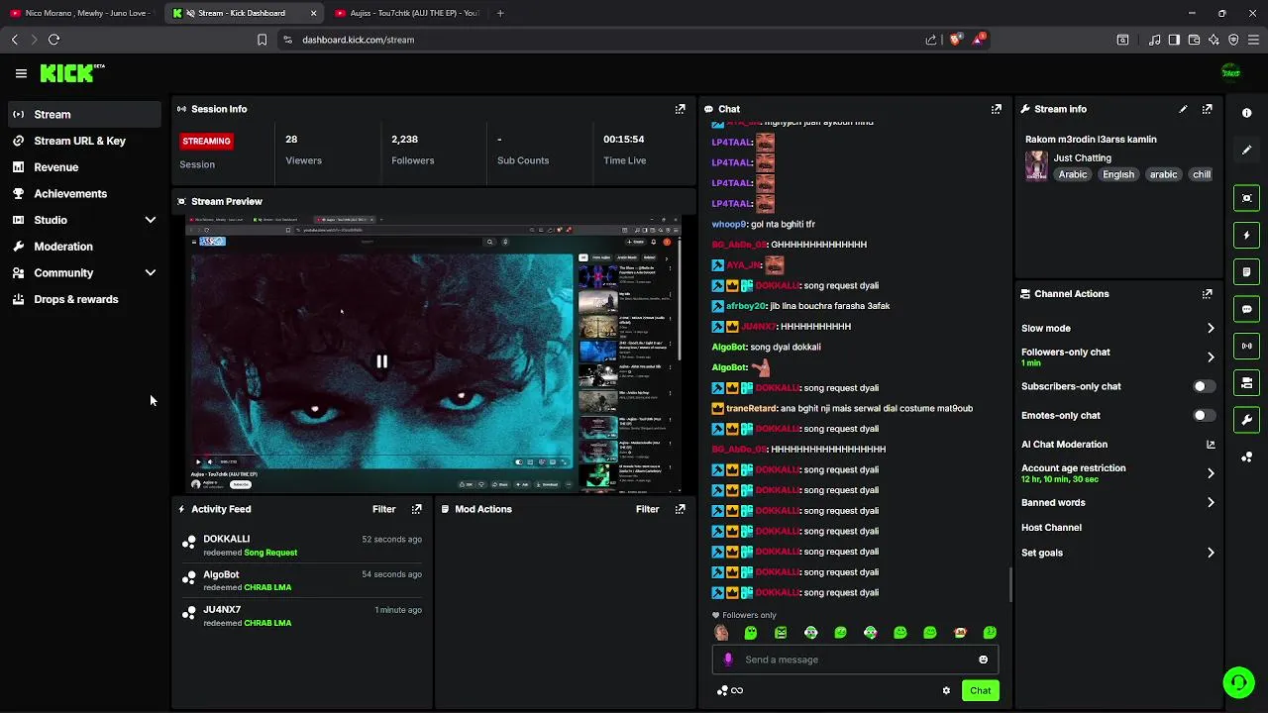The image size is (1268, 713).
Task: Click the info icon in right sidebar
Action: coord(1246,113)
